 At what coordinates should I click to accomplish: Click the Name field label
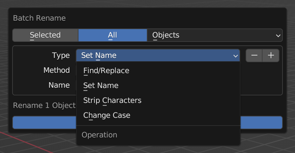point(59,85)
